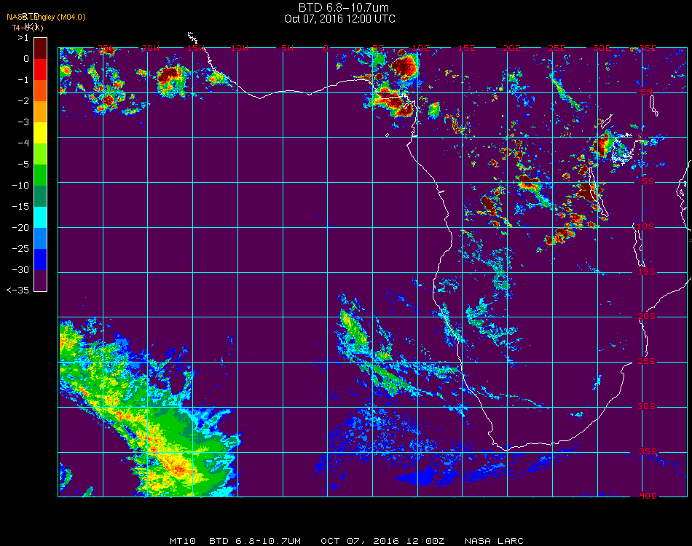
Task: Click the '25S' latitude label
Action: [x=647, y=362]
